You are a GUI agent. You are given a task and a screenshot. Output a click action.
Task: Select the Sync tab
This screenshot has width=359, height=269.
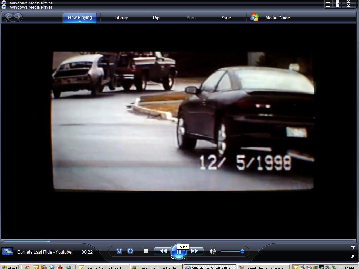(x=226, y=18)
